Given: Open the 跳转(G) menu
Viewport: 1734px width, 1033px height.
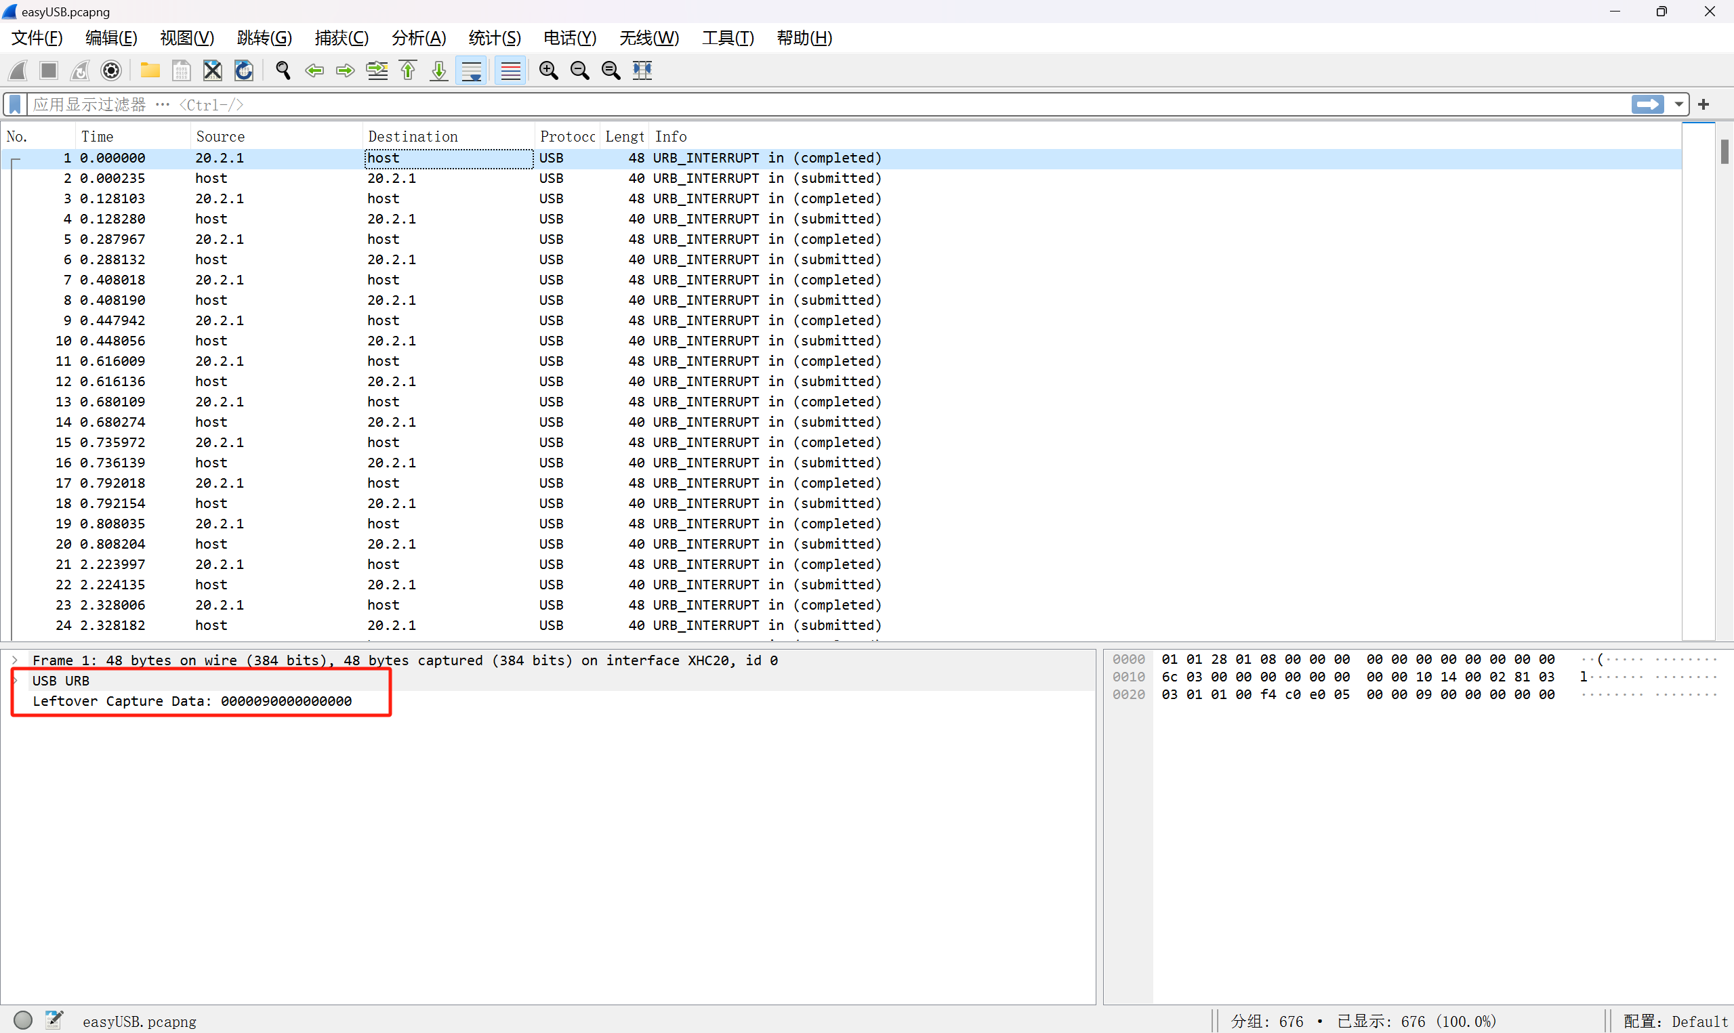Looking at the screenshot, I should click(x=264, y=39).
